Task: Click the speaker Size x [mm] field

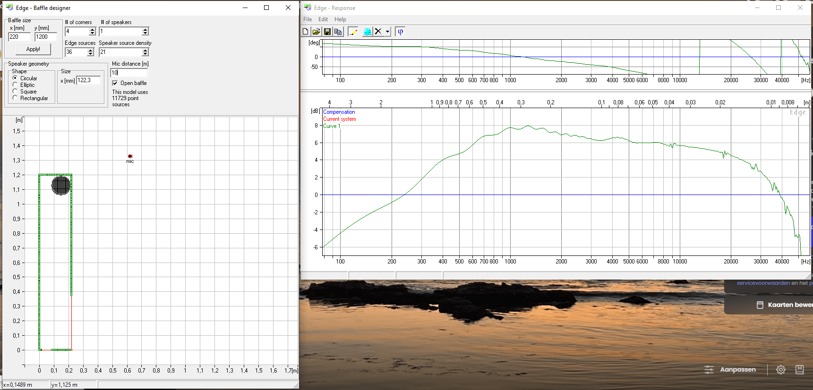Action: [88, 80]
